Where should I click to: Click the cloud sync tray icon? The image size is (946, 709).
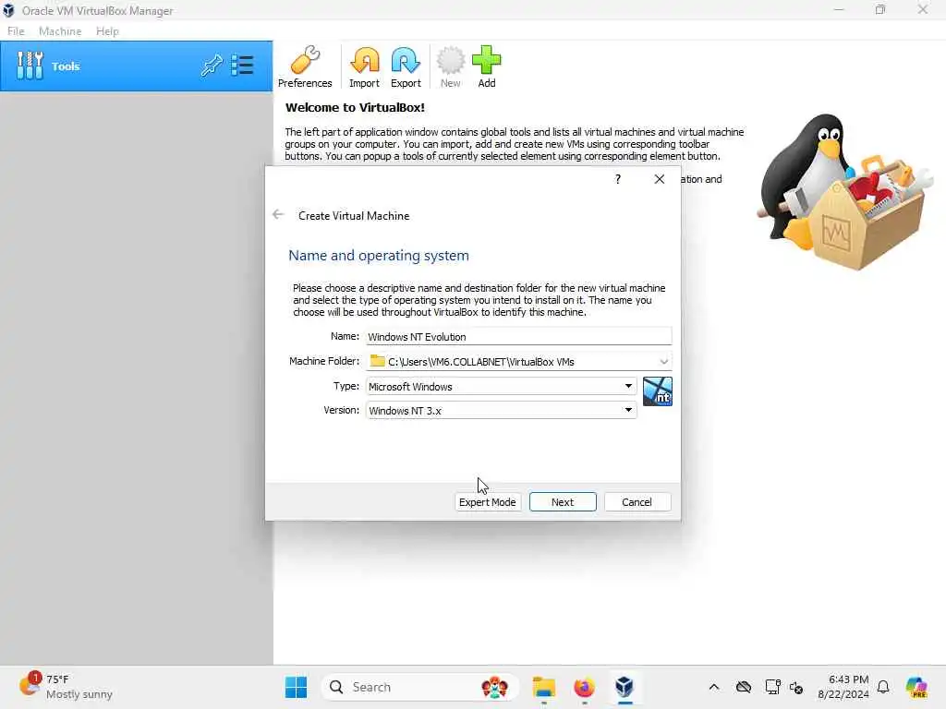click(x=744, y=687)
